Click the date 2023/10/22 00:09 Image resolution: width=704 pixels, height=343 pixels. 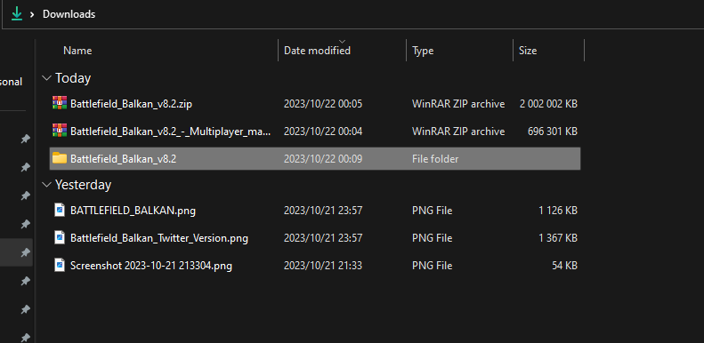click(x=323, y=159)
